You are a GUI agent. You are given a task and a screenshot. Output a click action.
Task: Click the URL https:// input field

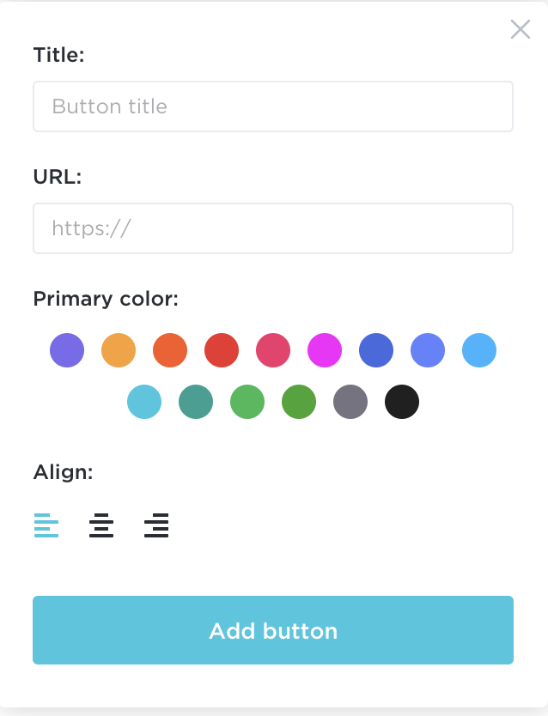point(273,228)
